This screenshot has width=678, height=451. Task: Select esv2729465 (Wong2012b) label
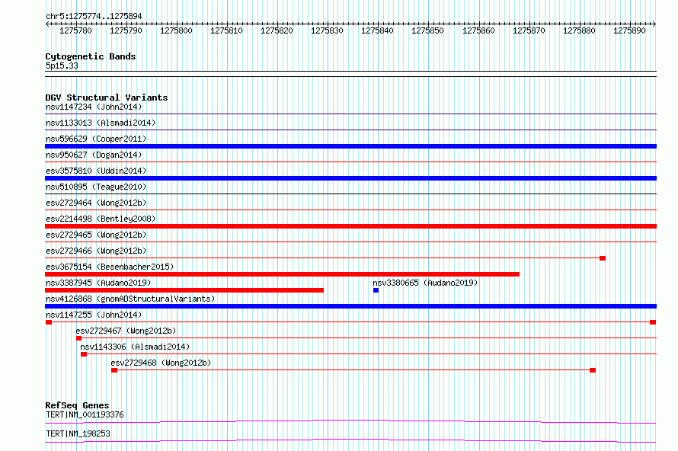pos(96,235)
